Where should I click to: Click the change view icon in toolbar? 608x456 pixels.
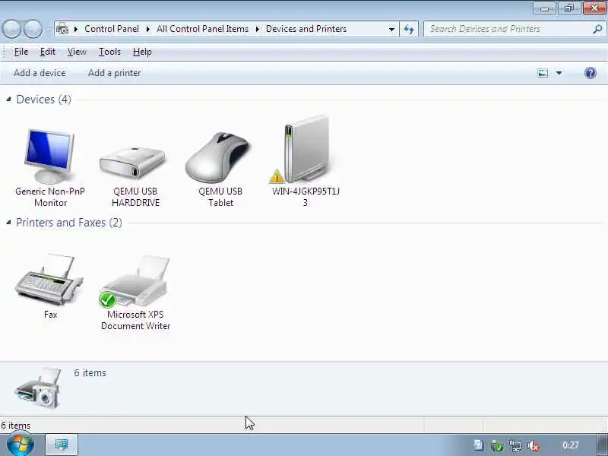(x=543, y=73)
